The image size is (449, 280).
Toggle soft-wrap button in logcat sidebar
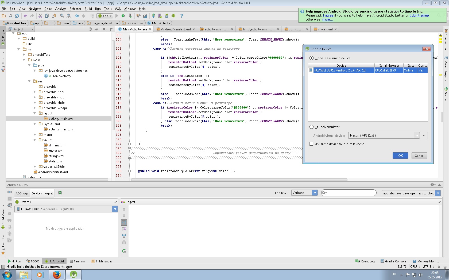point(124,222)
